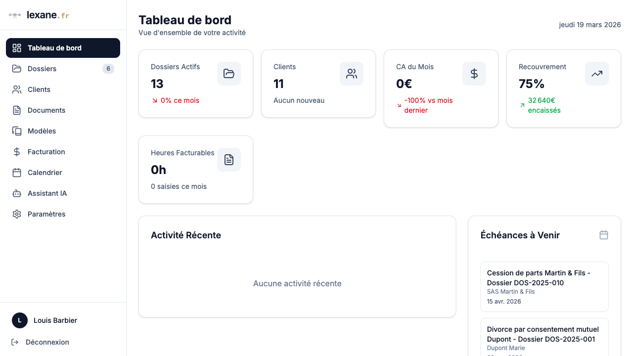Click the Louis Barbier avatar circle
Viewport: 633px width, 356px height.
point(19,320)
